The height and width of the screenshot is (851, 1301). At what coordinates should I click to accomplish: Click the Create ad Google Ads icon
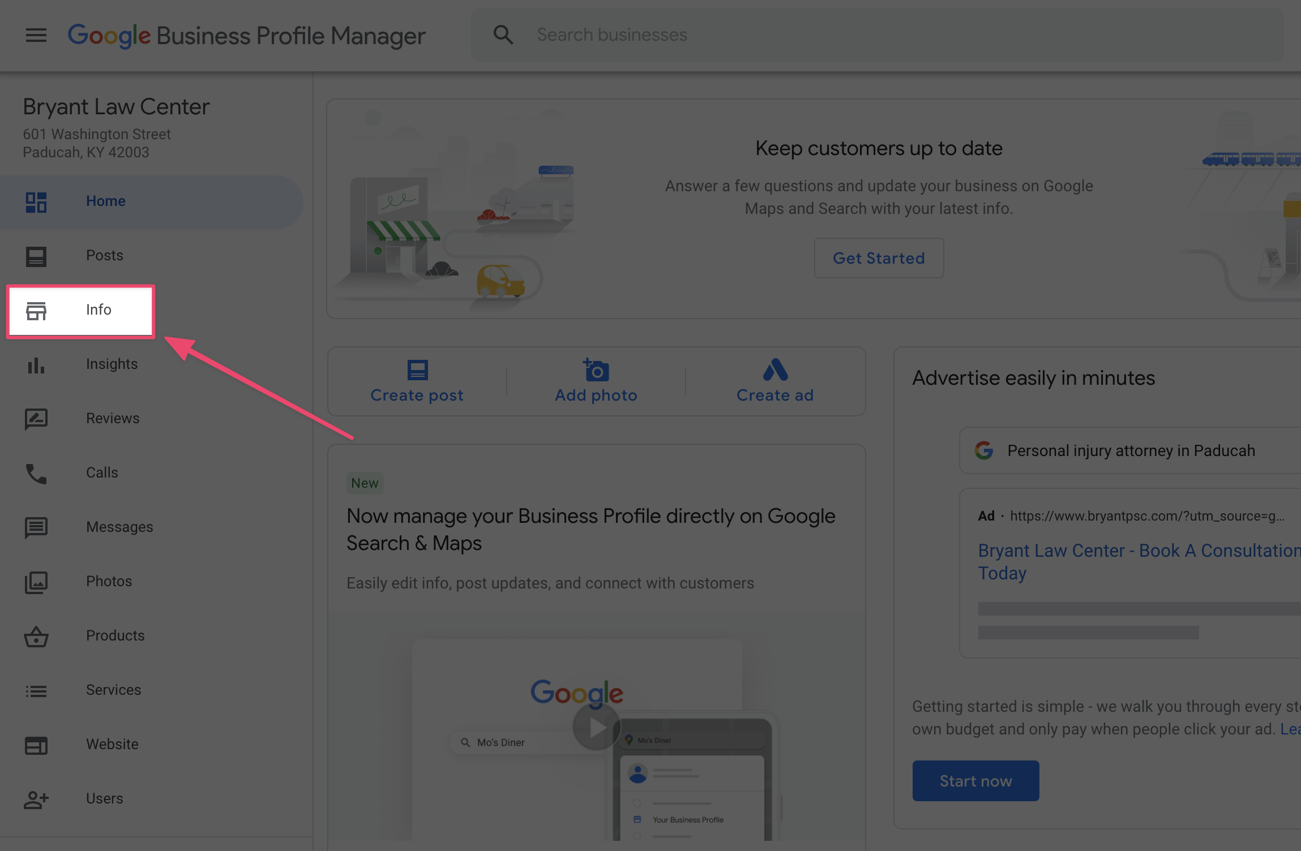(x=776, y=370)
